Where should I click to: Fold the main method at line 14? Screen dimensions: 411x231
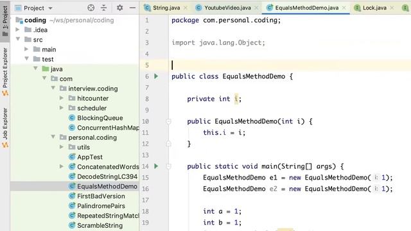168,166
